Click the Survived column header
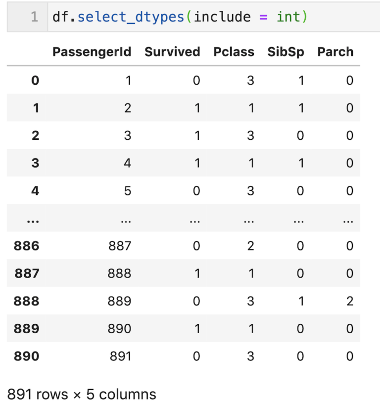The width and height of the screenshot is (380, 415). tap(172, 52)
